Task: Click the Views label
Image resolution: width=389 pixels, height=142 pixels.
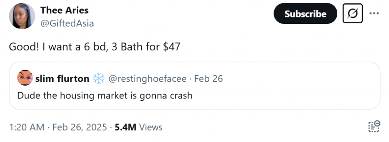Action: point(150,127)
